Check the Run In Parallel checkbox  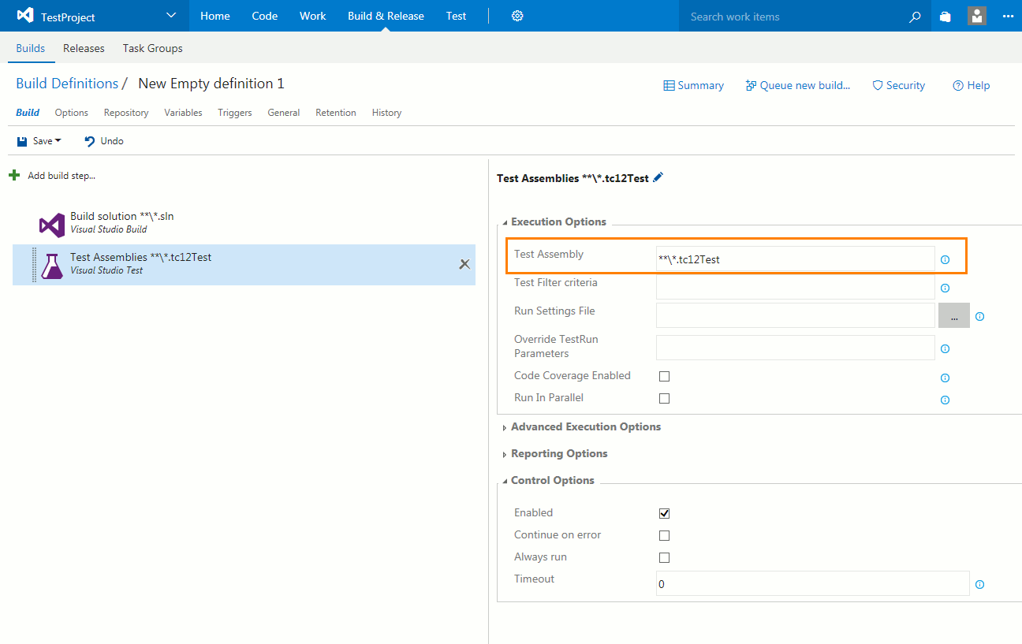pos(664,399)
